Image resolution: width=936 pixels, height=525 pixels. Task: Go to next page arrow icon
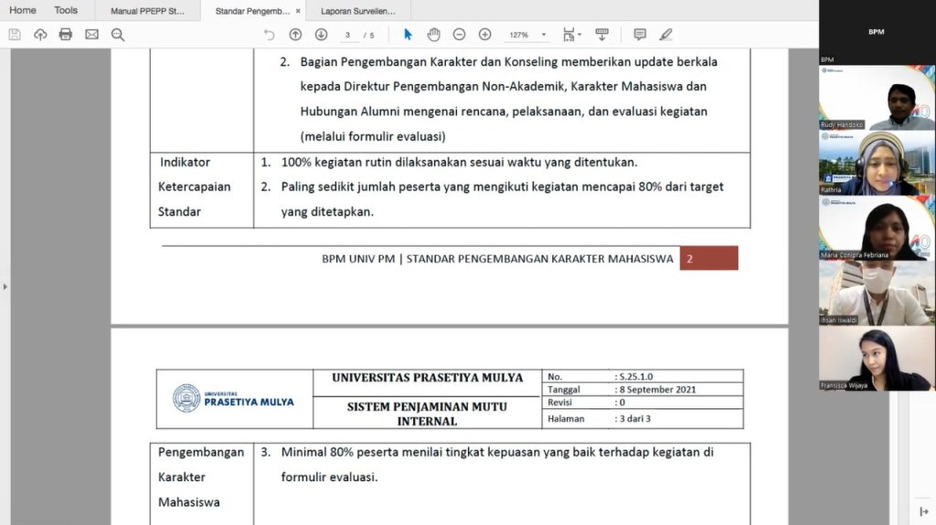pyautogui.click(x=321, y=35)
